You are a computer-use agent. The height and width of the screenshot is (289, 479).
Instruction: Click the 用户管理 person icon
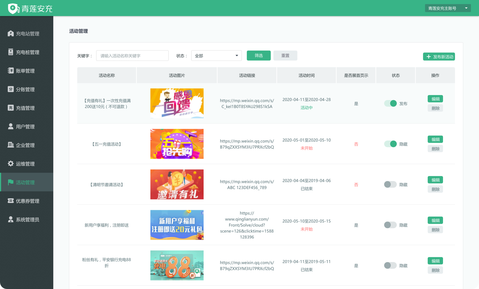11,127
